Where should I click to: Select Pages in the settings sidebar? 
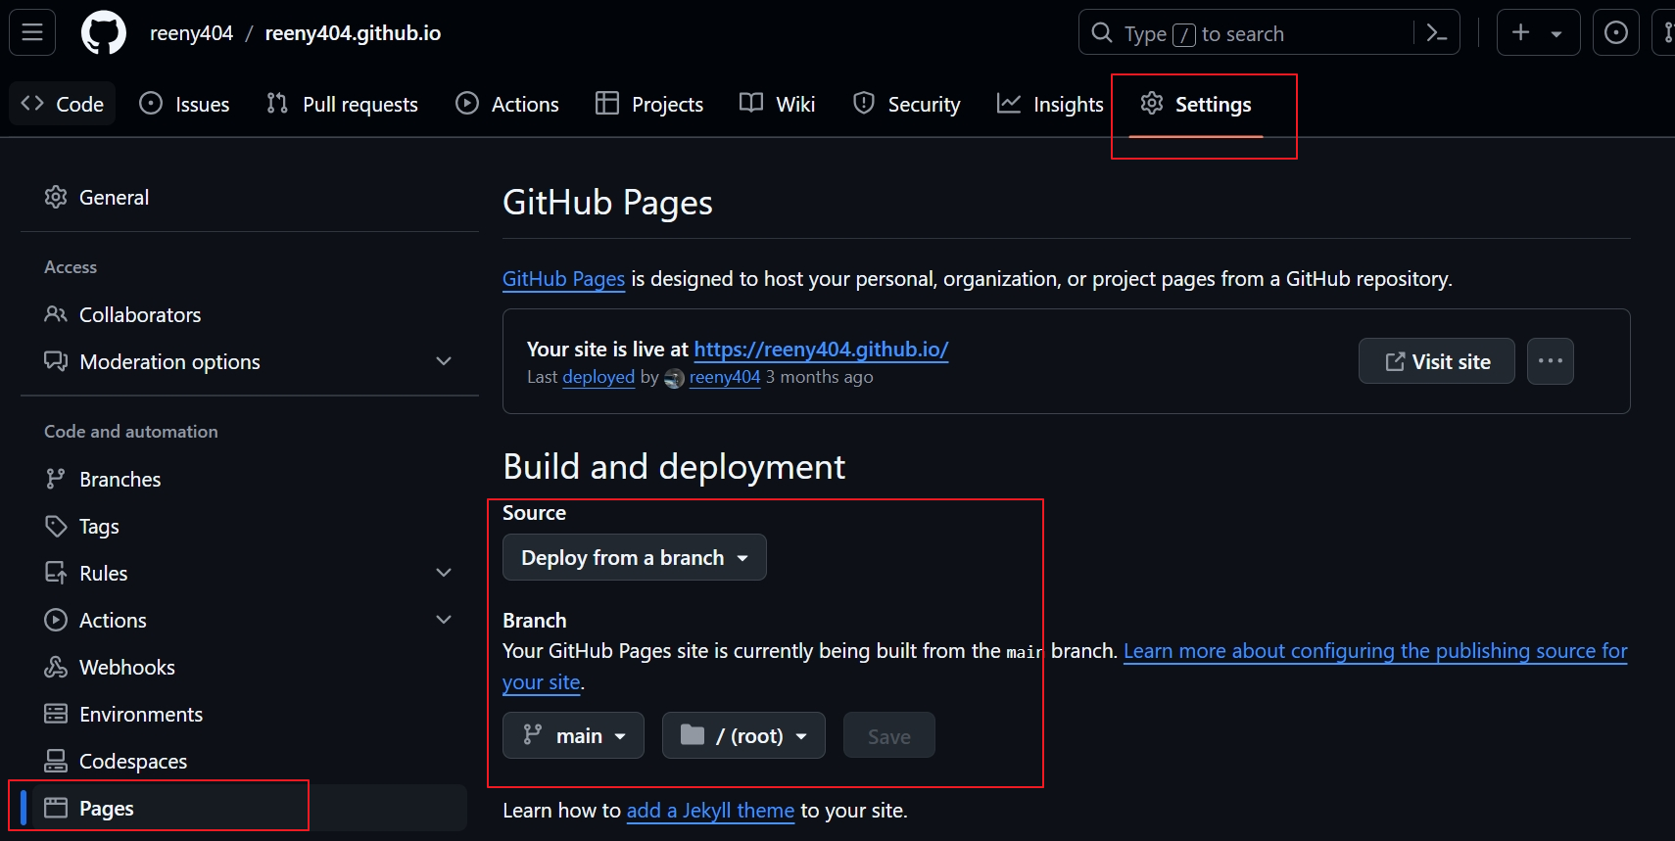pos(250,808)
